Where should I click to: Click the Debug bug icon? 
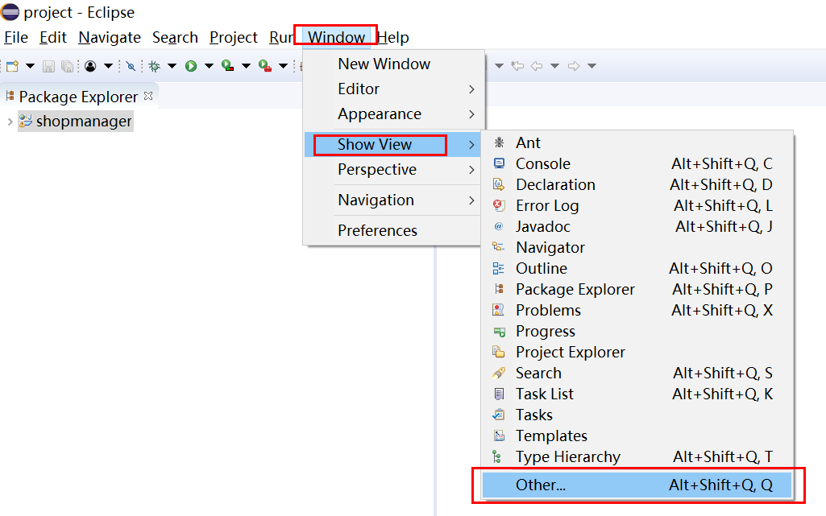(155, 66)
